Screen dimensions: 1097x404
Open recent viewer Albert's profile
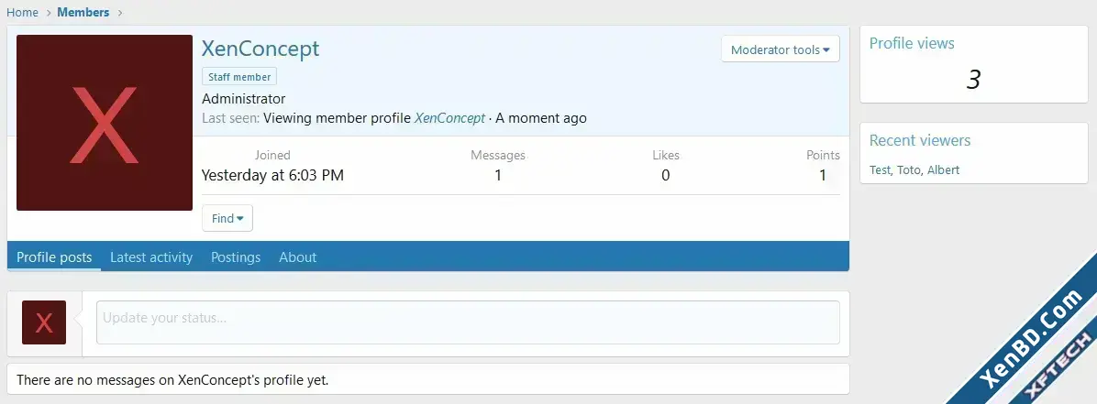(944, 169)
